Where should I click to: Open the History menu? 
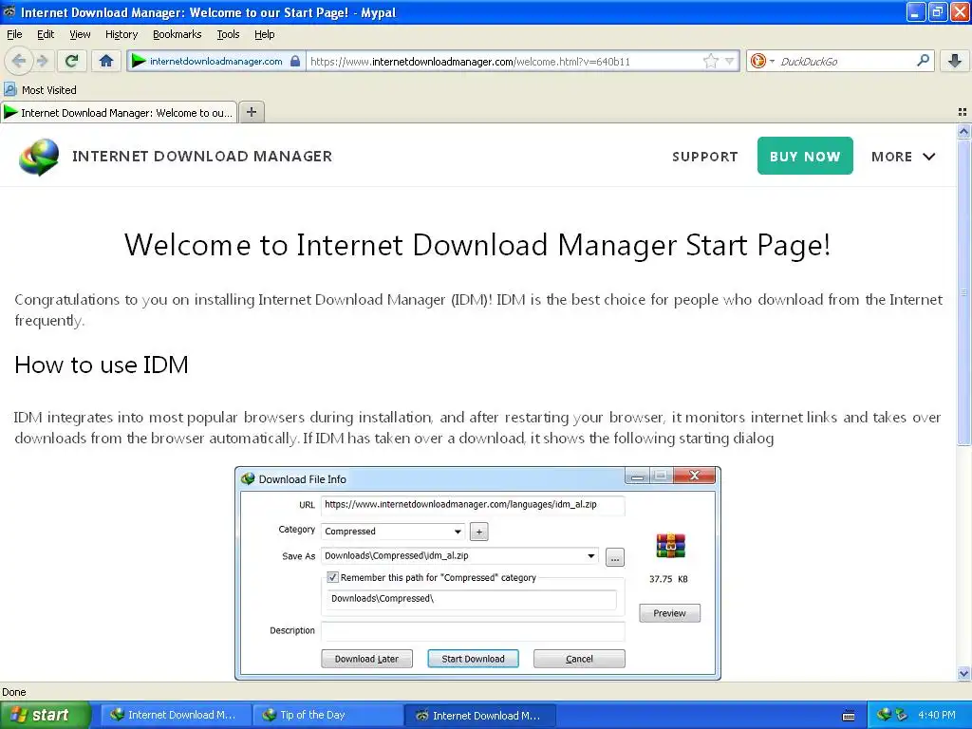point(121,34)
